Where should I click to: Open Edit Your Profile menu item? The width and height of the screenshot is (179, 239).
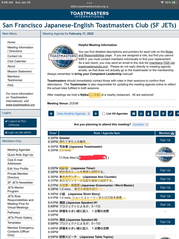tap(18, 168)
